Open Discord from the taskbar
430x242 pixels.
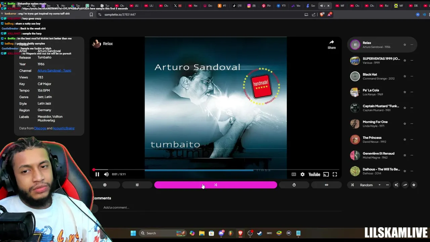221,233
